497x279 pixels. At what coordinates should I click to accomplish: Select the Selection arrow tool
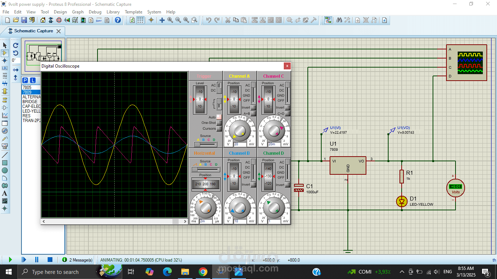[x=5, y=45]
